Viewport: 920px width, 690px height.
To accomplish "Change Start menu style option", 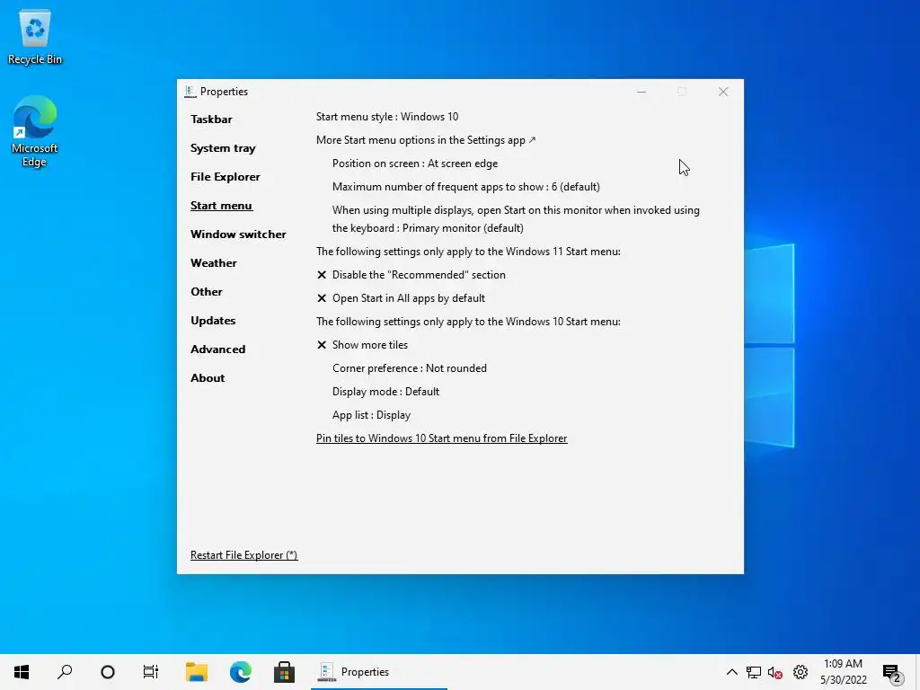I will coord(387,117).
